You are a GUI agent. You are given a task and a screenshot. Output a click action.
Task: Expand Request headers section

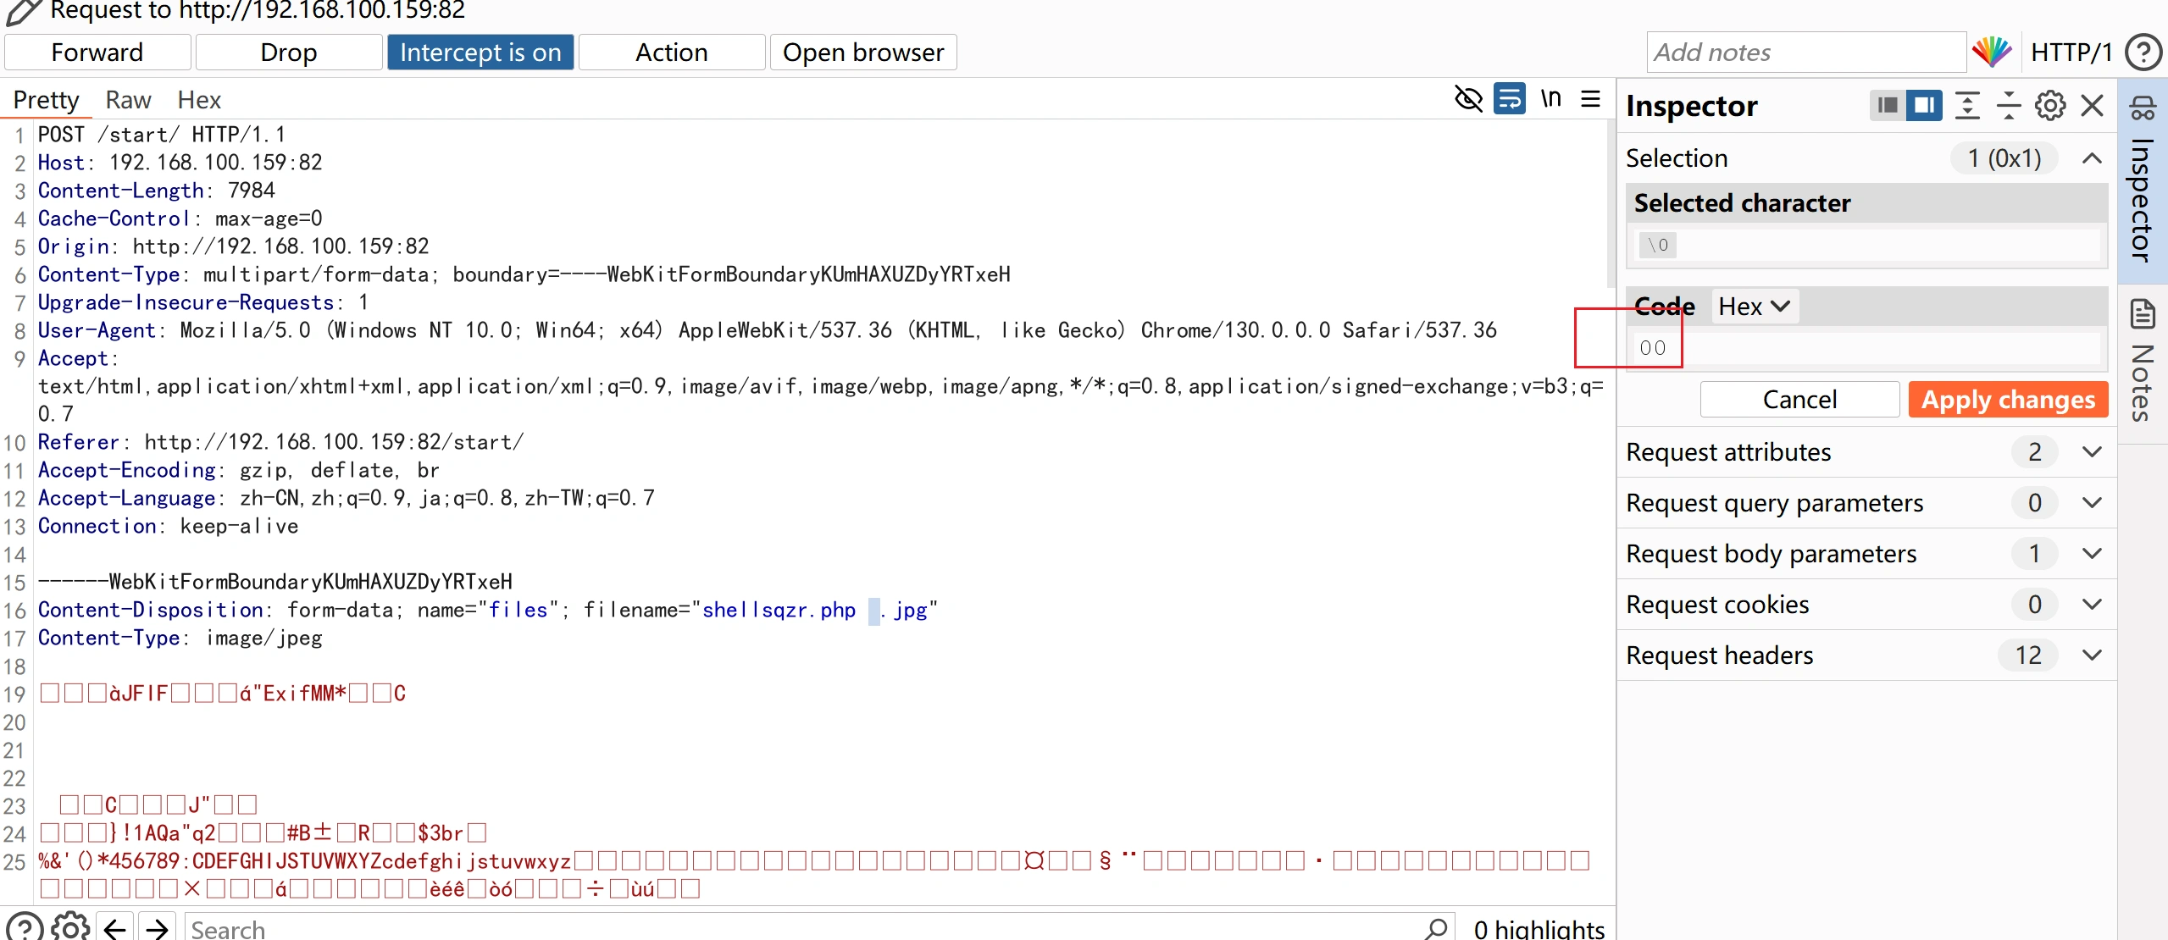pos(2091,655)
